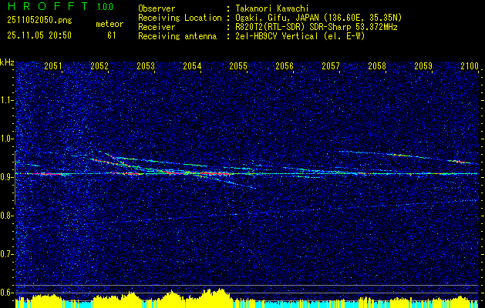485x308 pixels.
Task: Click the 2059 time marker
Action: click(x=423, y=66)
